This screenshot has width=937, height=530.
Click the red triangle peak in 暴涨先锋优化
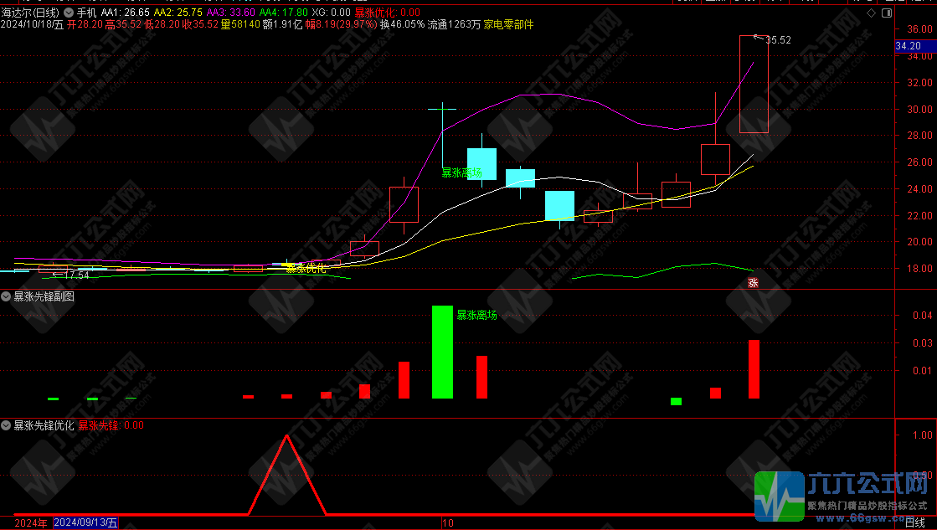pos(288,436)
